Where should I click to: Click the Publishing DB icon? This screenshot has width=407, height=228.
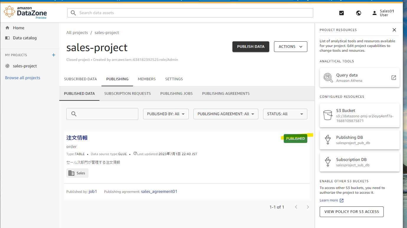click(328, 140)
